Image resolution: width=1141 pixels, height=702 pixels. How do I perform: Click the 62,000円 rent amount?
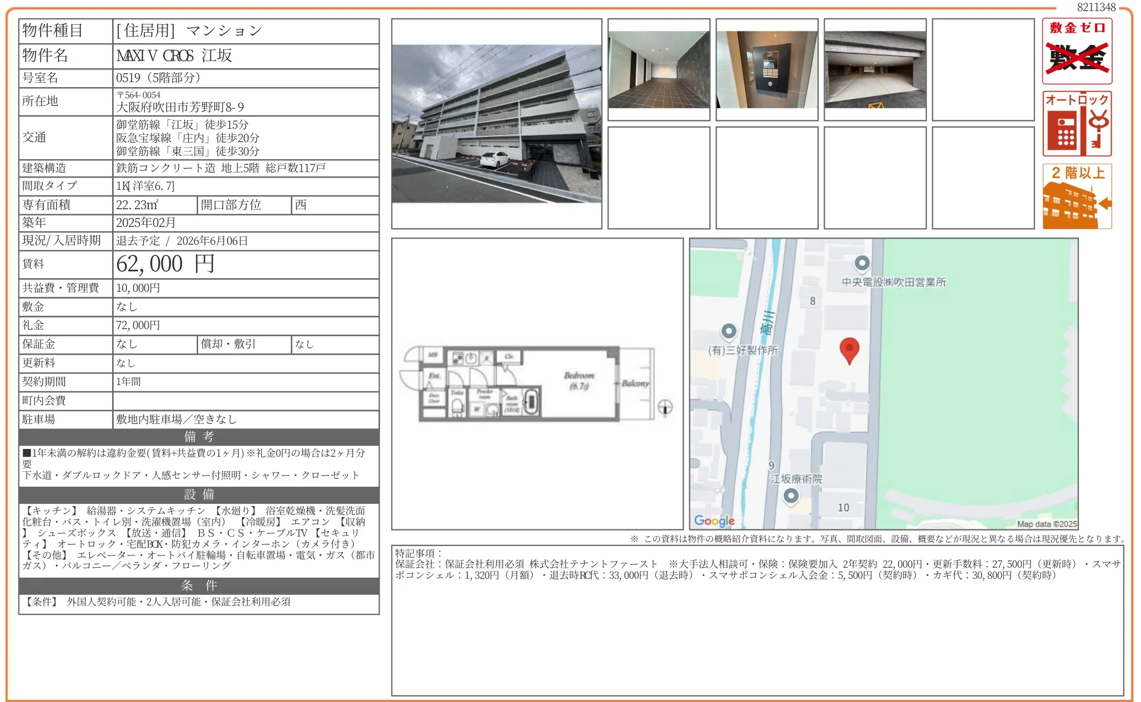[165, 264]
